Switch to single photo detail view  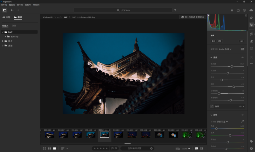(x=55, y=149)
